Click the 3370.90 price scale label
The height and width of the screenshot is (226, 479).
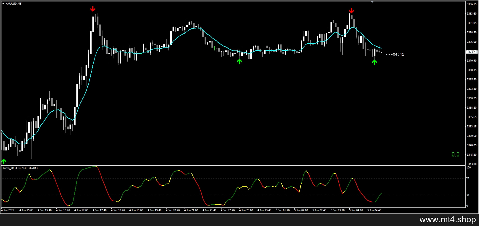(x=472, y=61)
